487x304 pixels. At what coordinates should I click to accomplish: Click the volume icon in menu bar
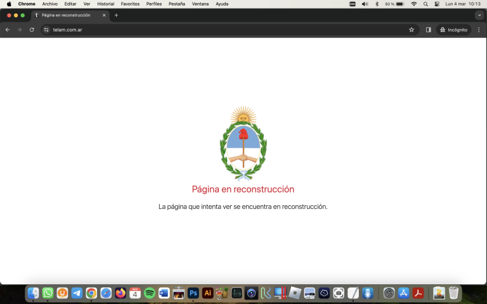[x=365, y=4]
